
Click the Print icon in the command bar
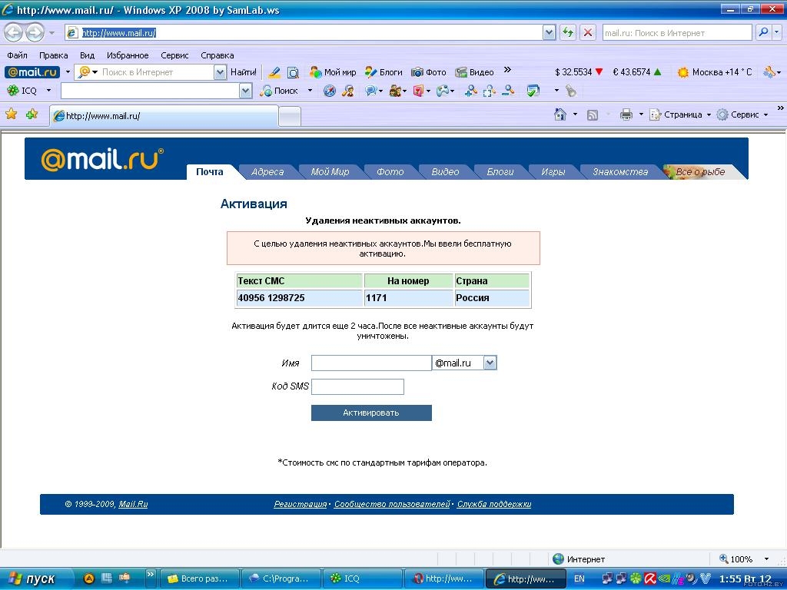626,115
